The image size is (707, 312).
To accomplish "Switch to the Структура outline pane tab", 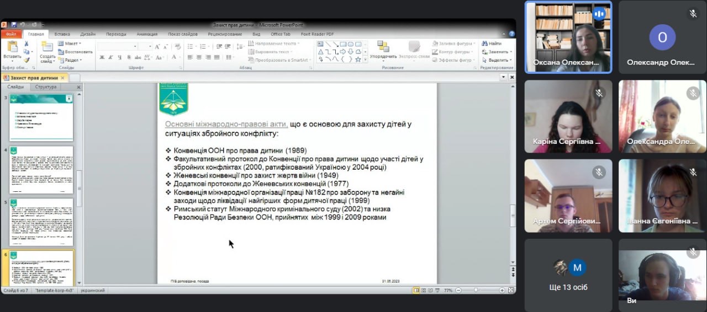I will (x=45, y=87).
